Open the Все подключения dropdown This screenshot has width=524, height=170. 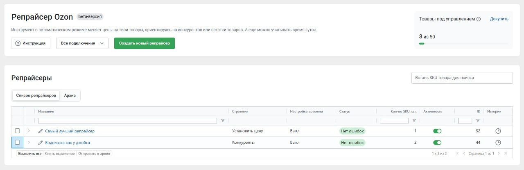pyautogui.click(x=82, y=43)
